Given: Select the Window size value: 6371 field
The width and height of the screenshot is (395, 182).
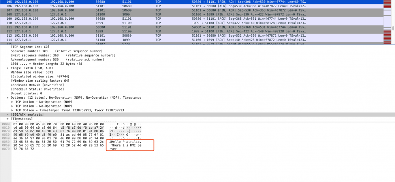Looking at the screenshot, I should [x=32, y=72].
